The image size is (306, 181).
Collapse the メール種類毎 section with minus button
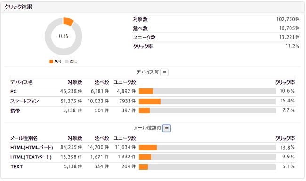[x=167, y=128]
